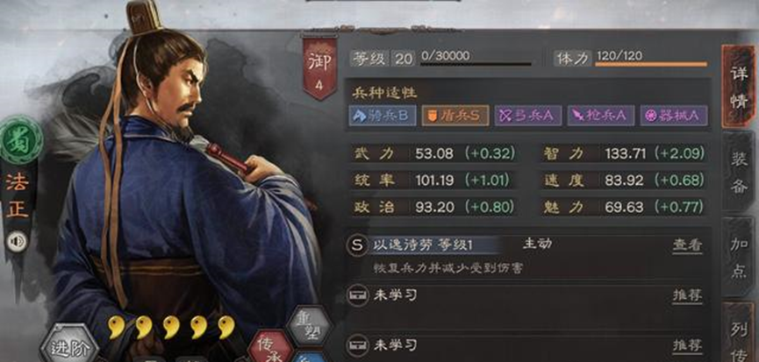Open the 详情 side tab
The image size is (759, 362).
click(x=739, y=87)
